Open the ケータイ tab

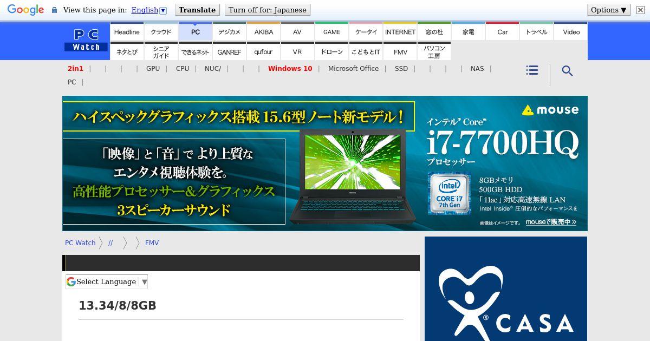(366, 31)
